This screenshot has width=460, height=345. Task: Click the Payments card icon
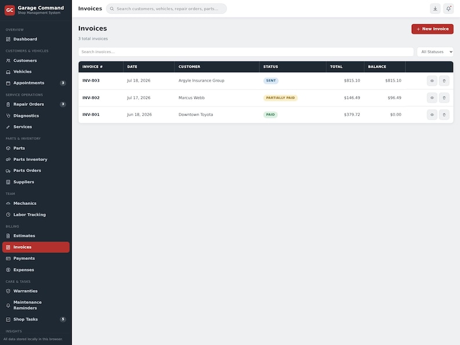pyautogui.click(x=8, y=259)
